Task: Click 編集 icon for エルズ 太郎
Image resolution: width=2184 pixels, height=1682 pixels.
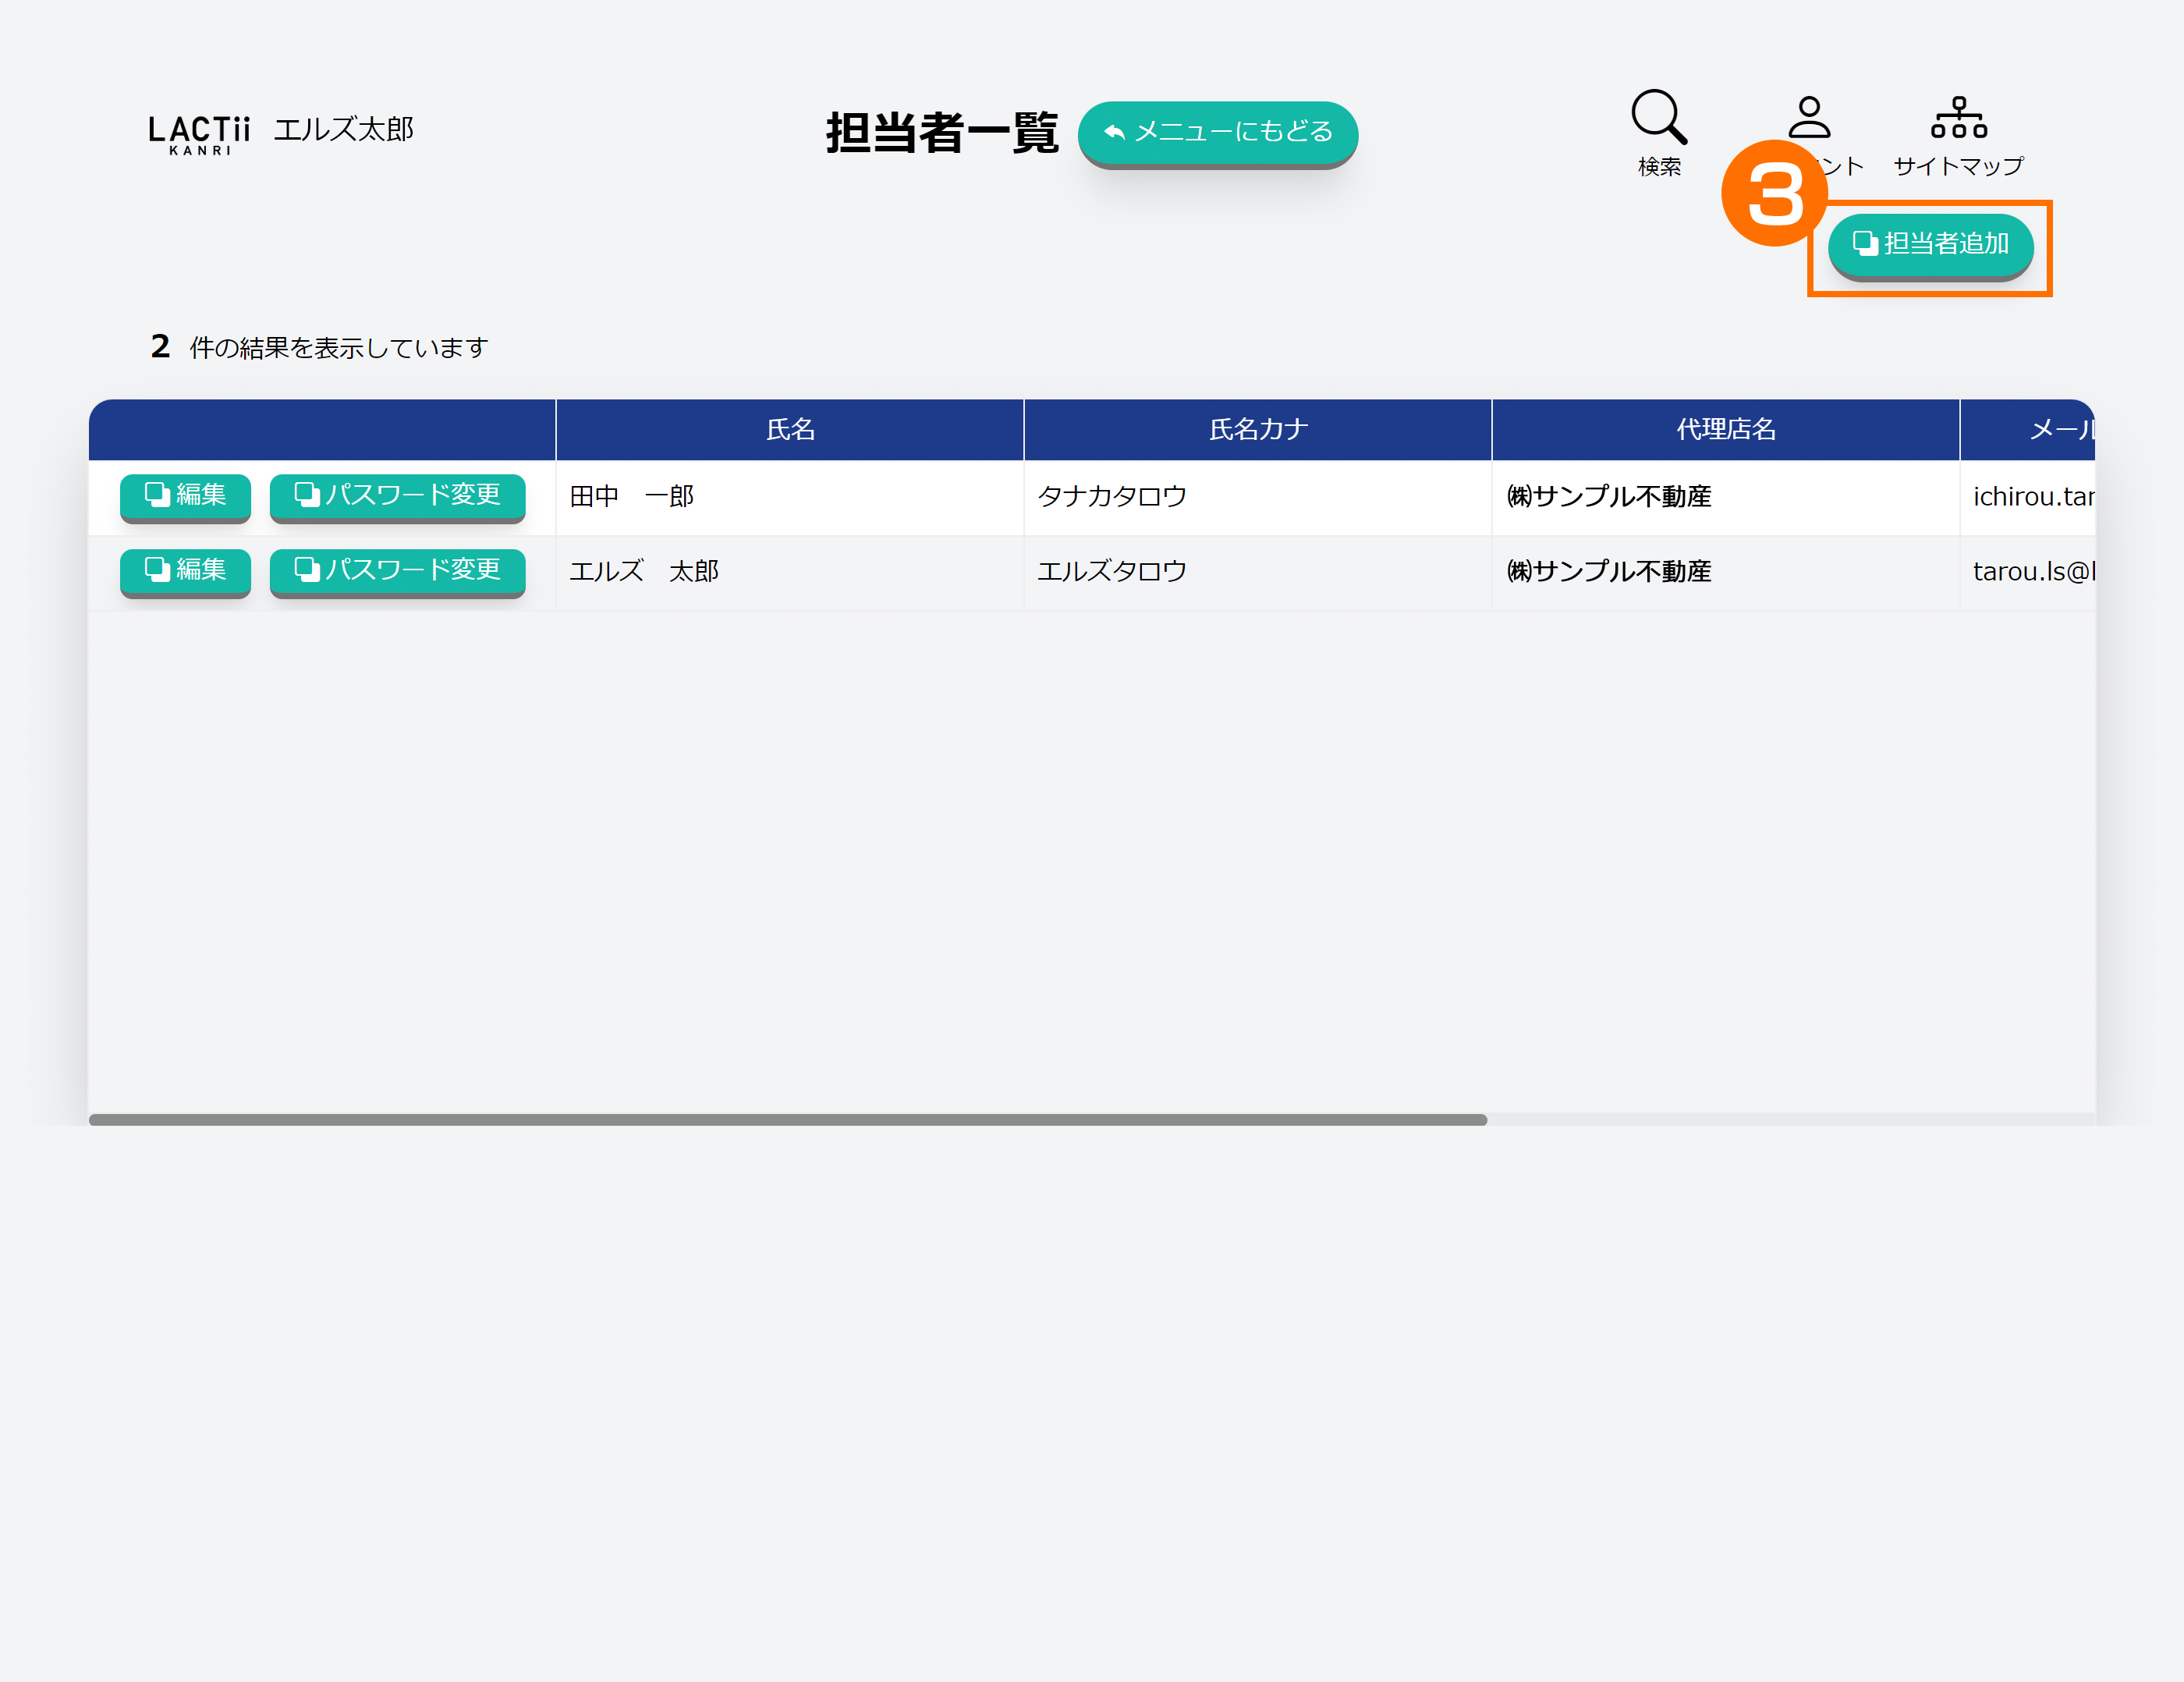Action: tap(157, 569)
